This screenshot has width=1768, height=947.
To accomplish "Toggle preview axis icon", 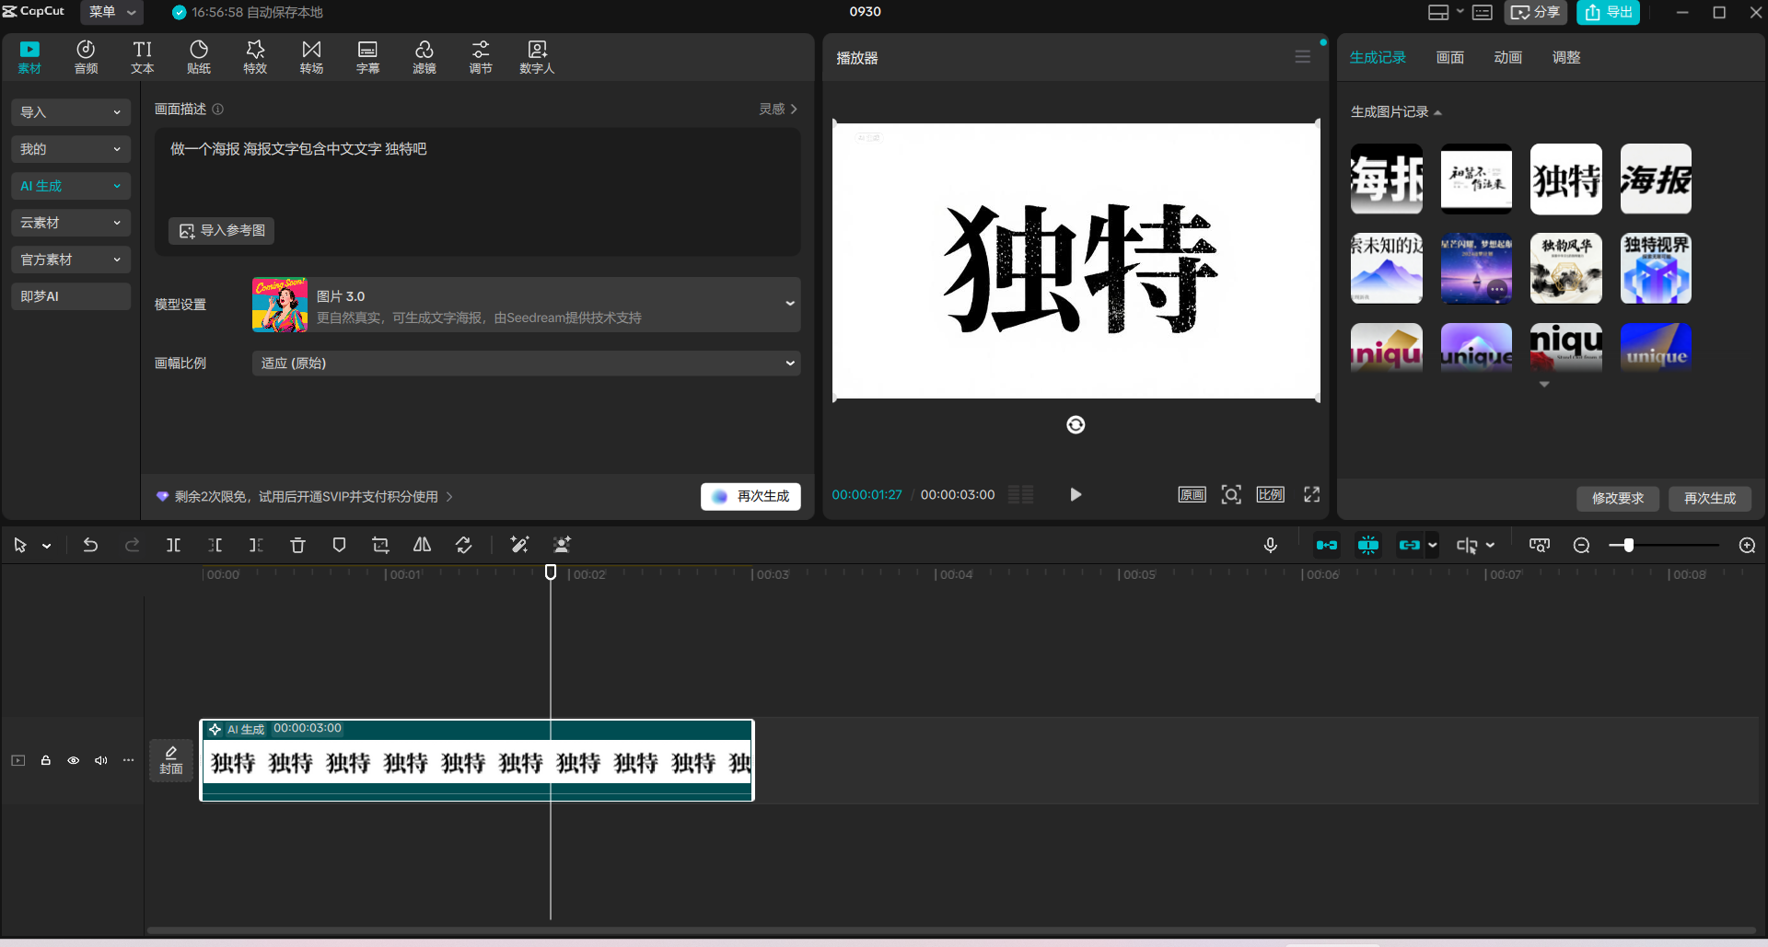I will pos(1467,545).
